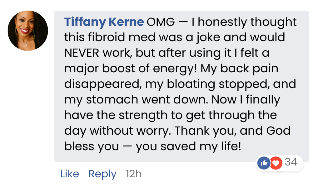The image size is (328, 187).
Task: Click the phrase "you saved my life!"
Action: (189, 147)
